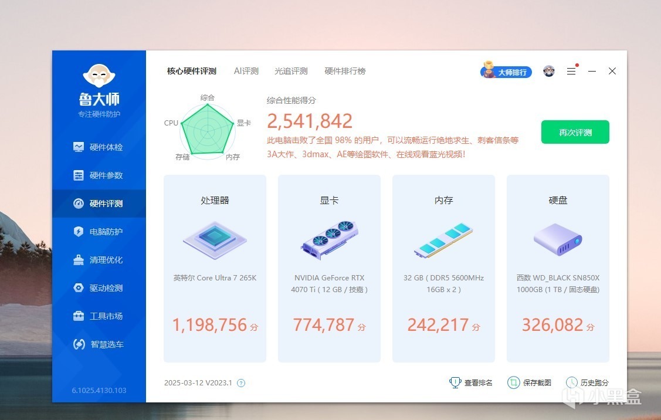Click the trophy icon on 大师排行
Viewport: 661px width, 420px height.
point(489,70)
